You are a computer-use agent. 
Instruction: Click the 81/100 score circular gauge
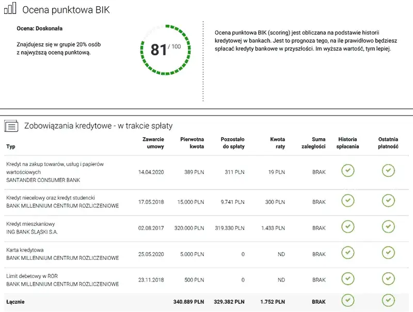point(165,50)
